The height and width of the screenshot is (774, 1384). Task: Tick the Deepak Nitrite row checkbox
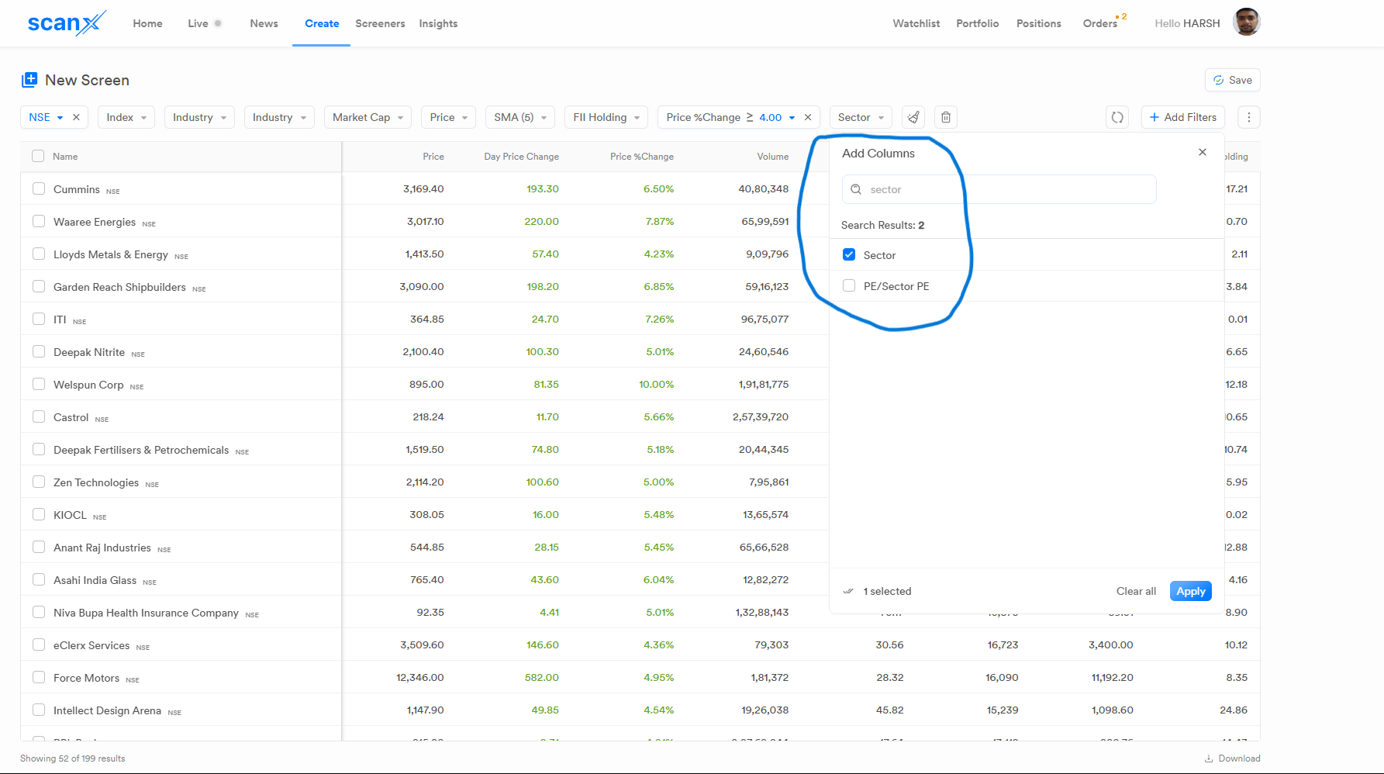39,351
